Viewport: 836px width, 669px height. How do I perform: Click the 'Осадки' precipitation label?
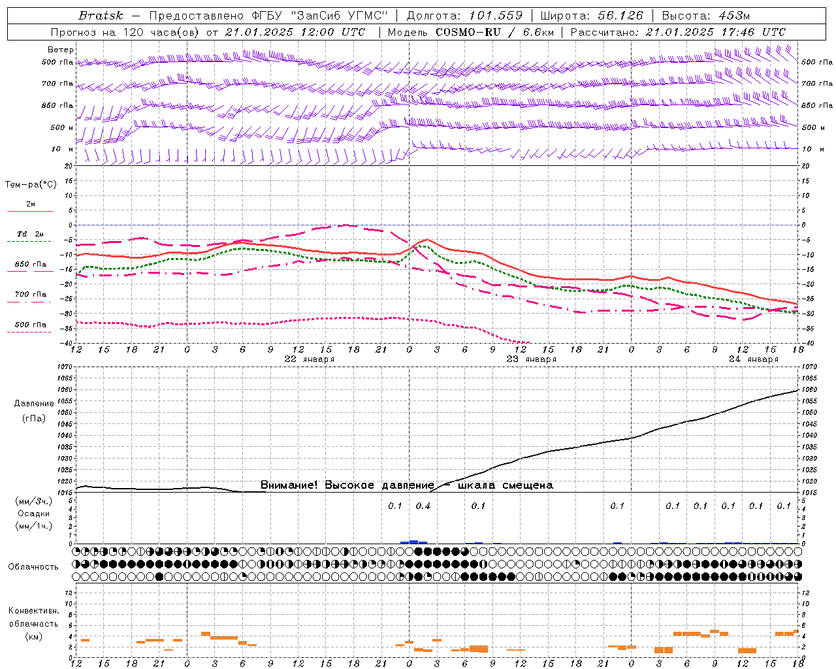33,514
